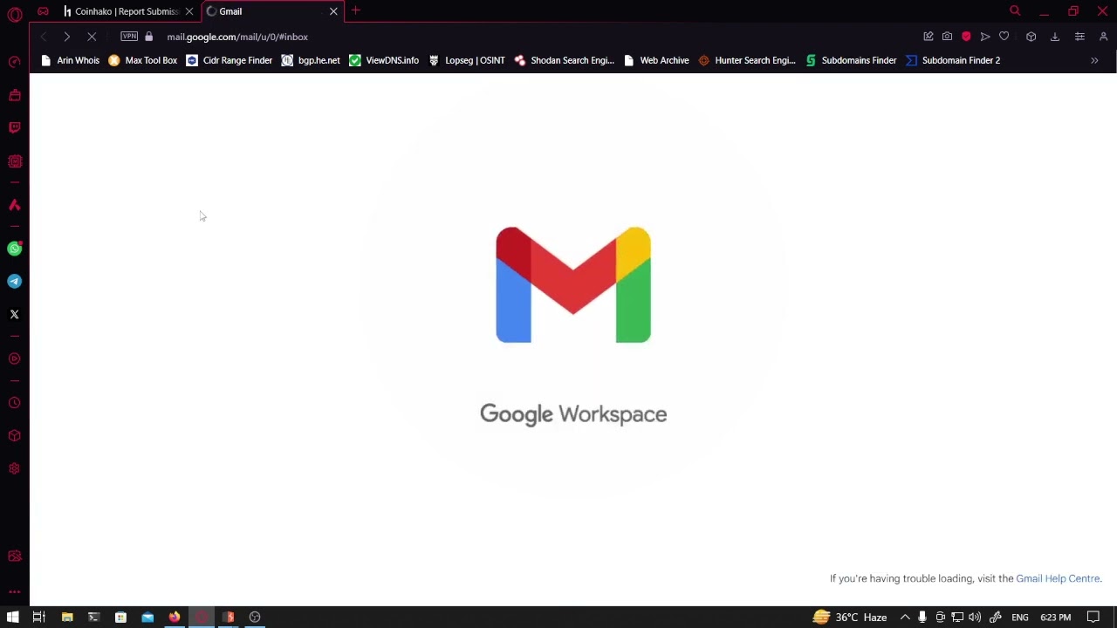
Task: Open the Easy Setup sliders icon
Action: 1079,37
